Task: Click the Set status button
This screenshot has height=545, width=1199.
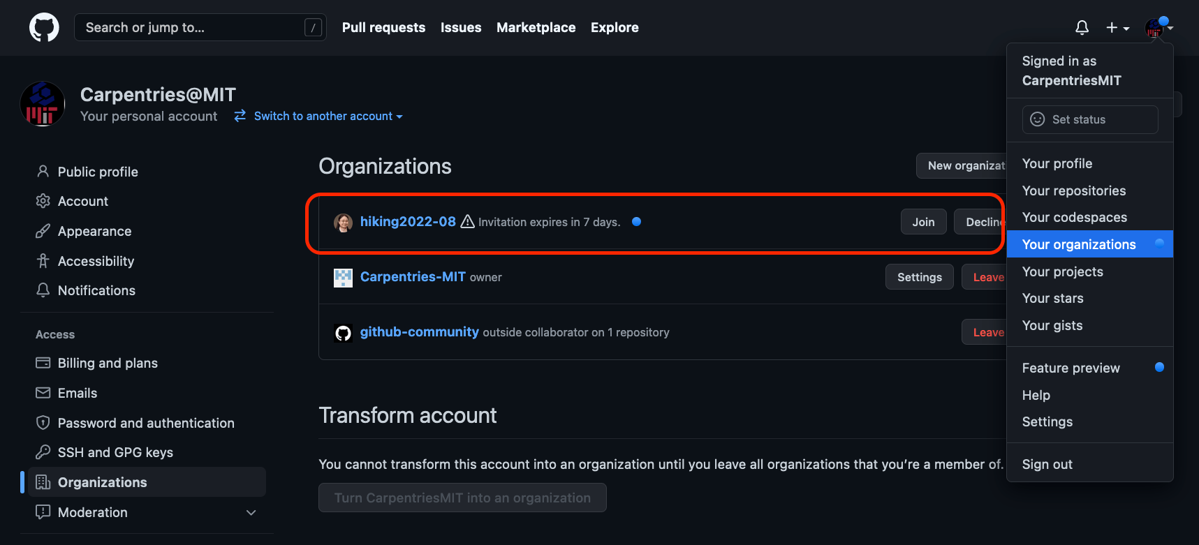Action: click(1090, 119)
